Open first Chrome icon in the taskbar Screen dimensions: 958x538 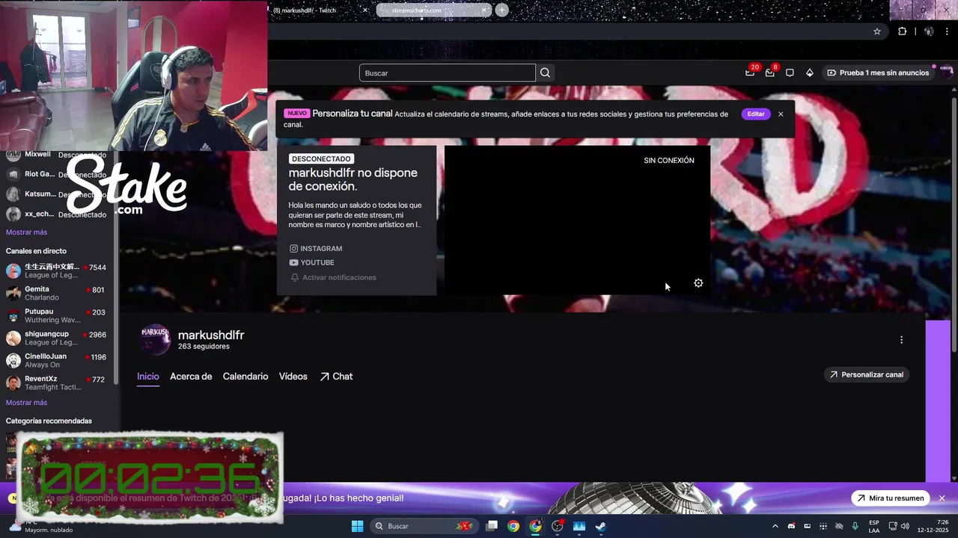(x=513, y=526)
